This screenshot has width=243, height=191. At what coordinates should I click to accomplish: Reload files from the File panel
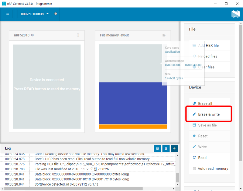pos(209,56)
